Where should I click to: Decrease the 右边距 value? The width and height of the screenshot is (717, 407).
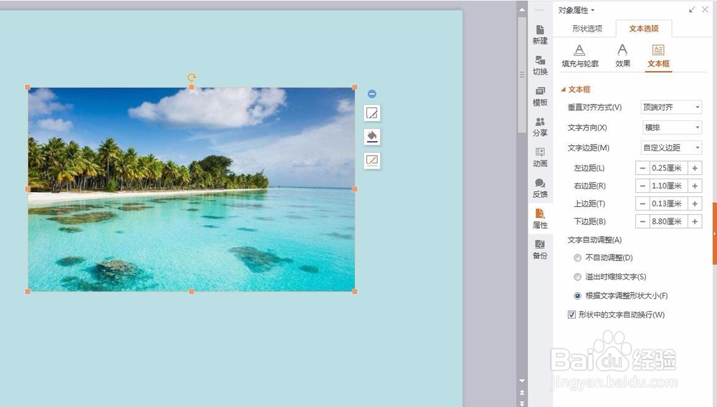click(x=642, y=186)
